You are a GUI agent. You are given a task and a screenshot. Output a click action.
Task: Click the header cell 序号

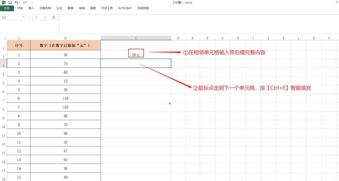[x=19, y=45]
